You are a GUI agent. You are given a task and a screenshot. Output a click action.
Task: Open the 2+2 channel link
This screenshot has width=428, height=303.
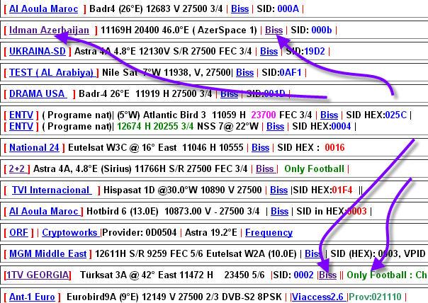pos(18,168)
